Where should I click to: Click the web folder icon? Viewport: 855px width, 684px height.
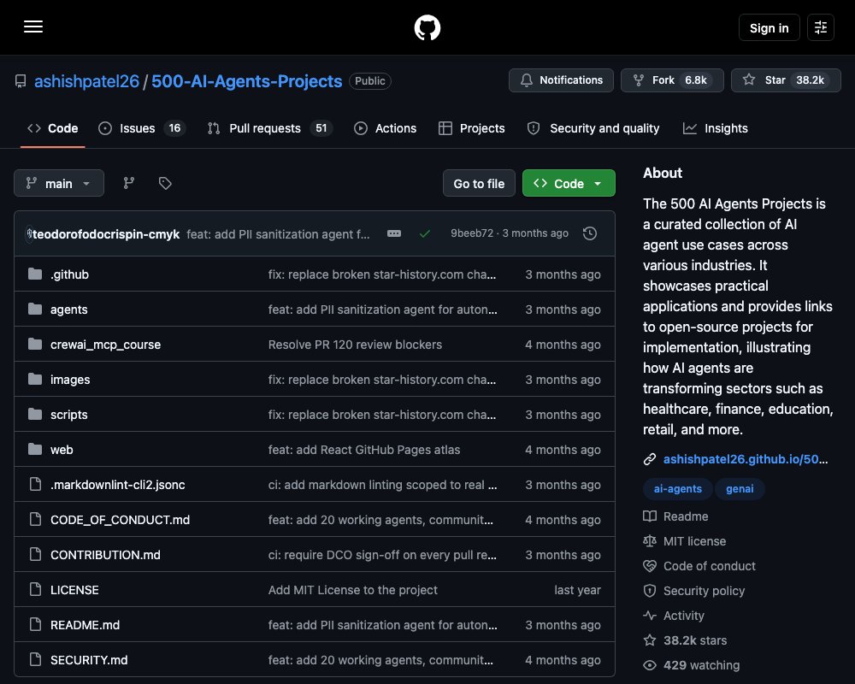click(x=35, y=449)
